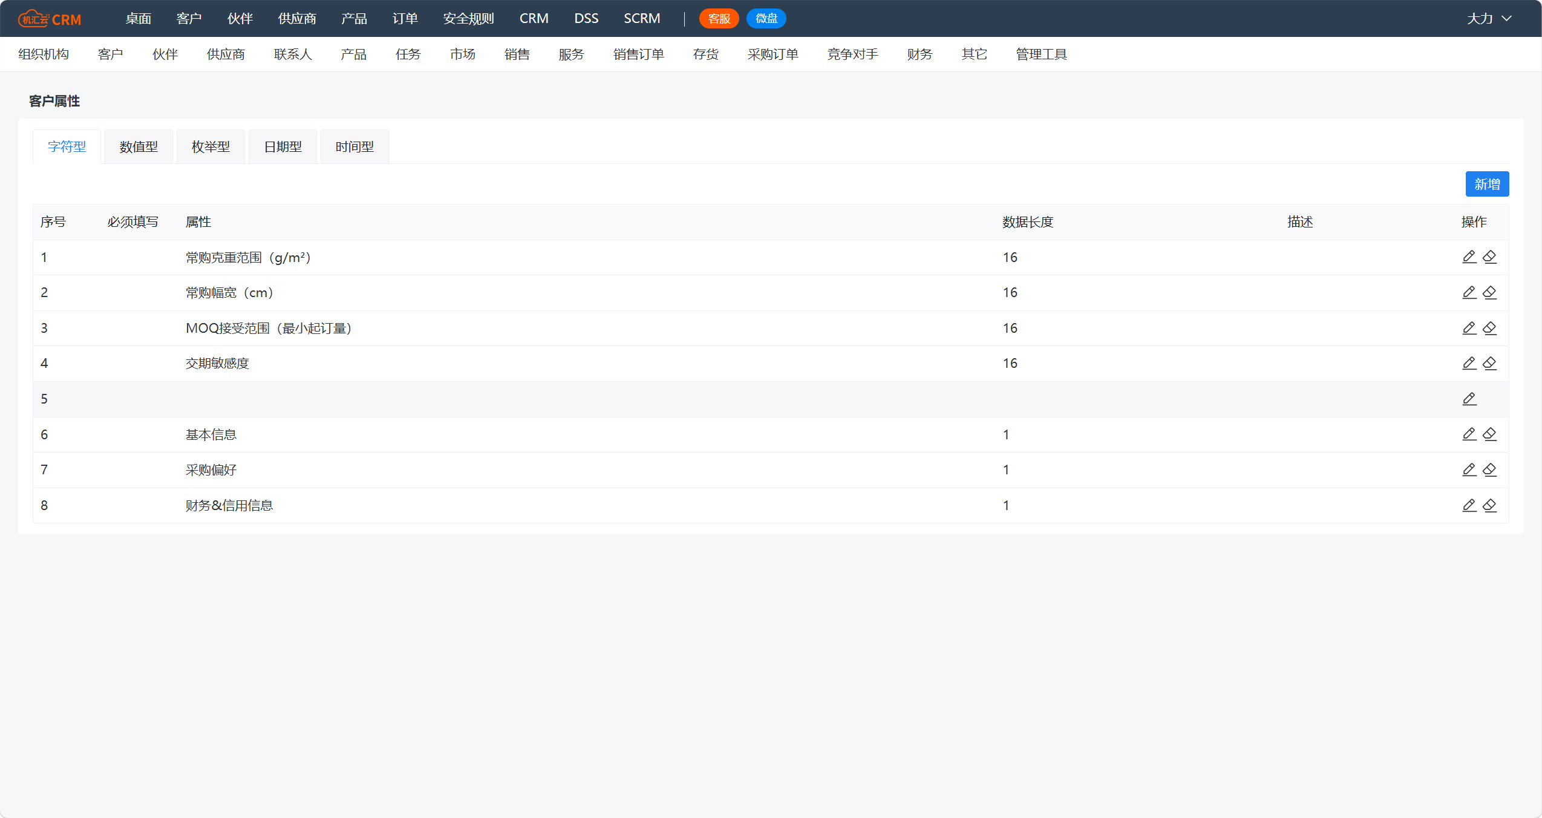Screen dimensions: 1542x818
Task: Click the 新增 button
Action: (x=1487, y=184)
